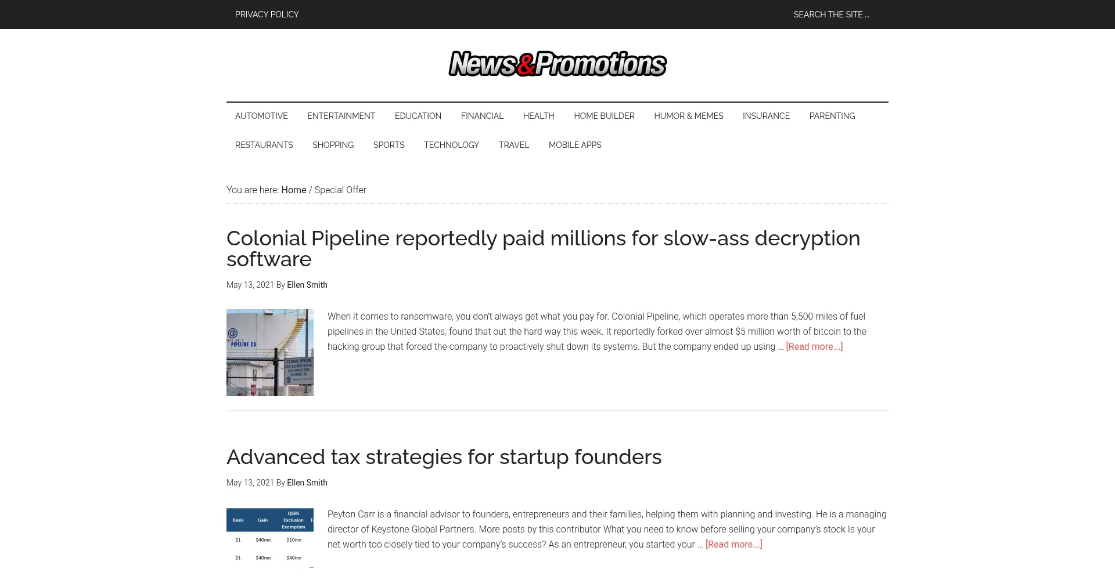View author Ellen Smith on tax article
The width and height of the screenshot is (1115, 576).
point(307,483)
